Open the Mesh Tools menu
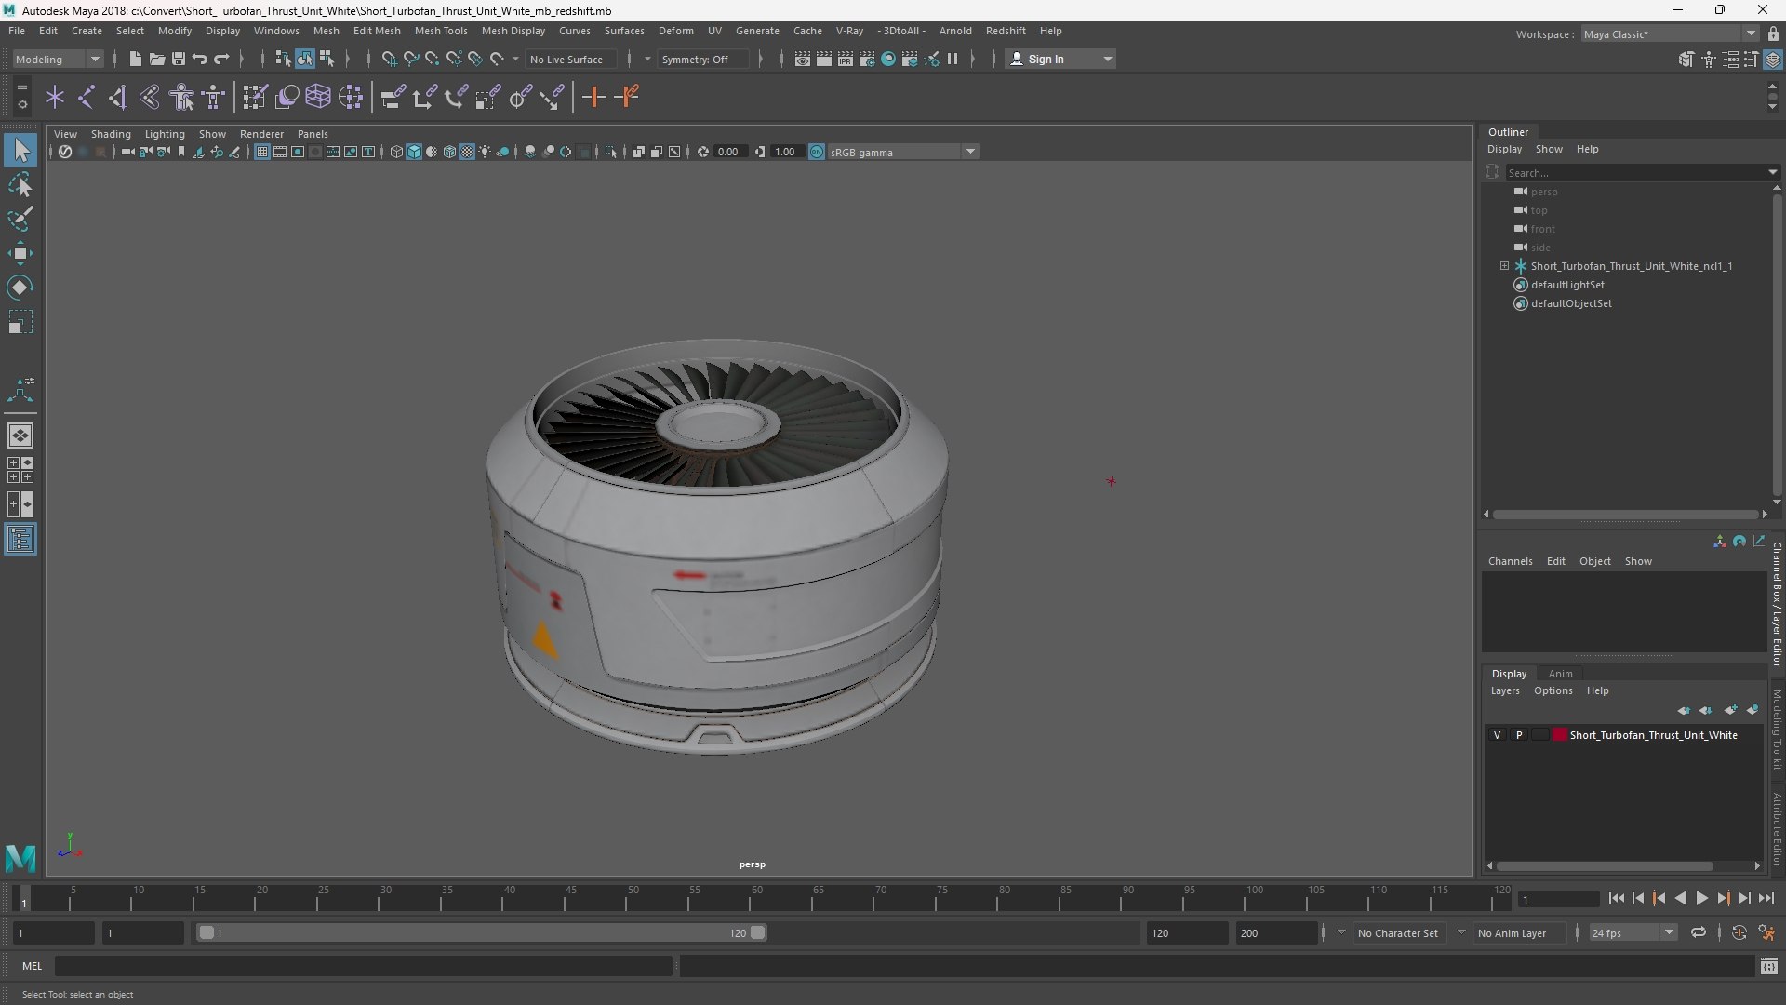The width and height of the screenshot is (1786, 1005). pos(441,31)
